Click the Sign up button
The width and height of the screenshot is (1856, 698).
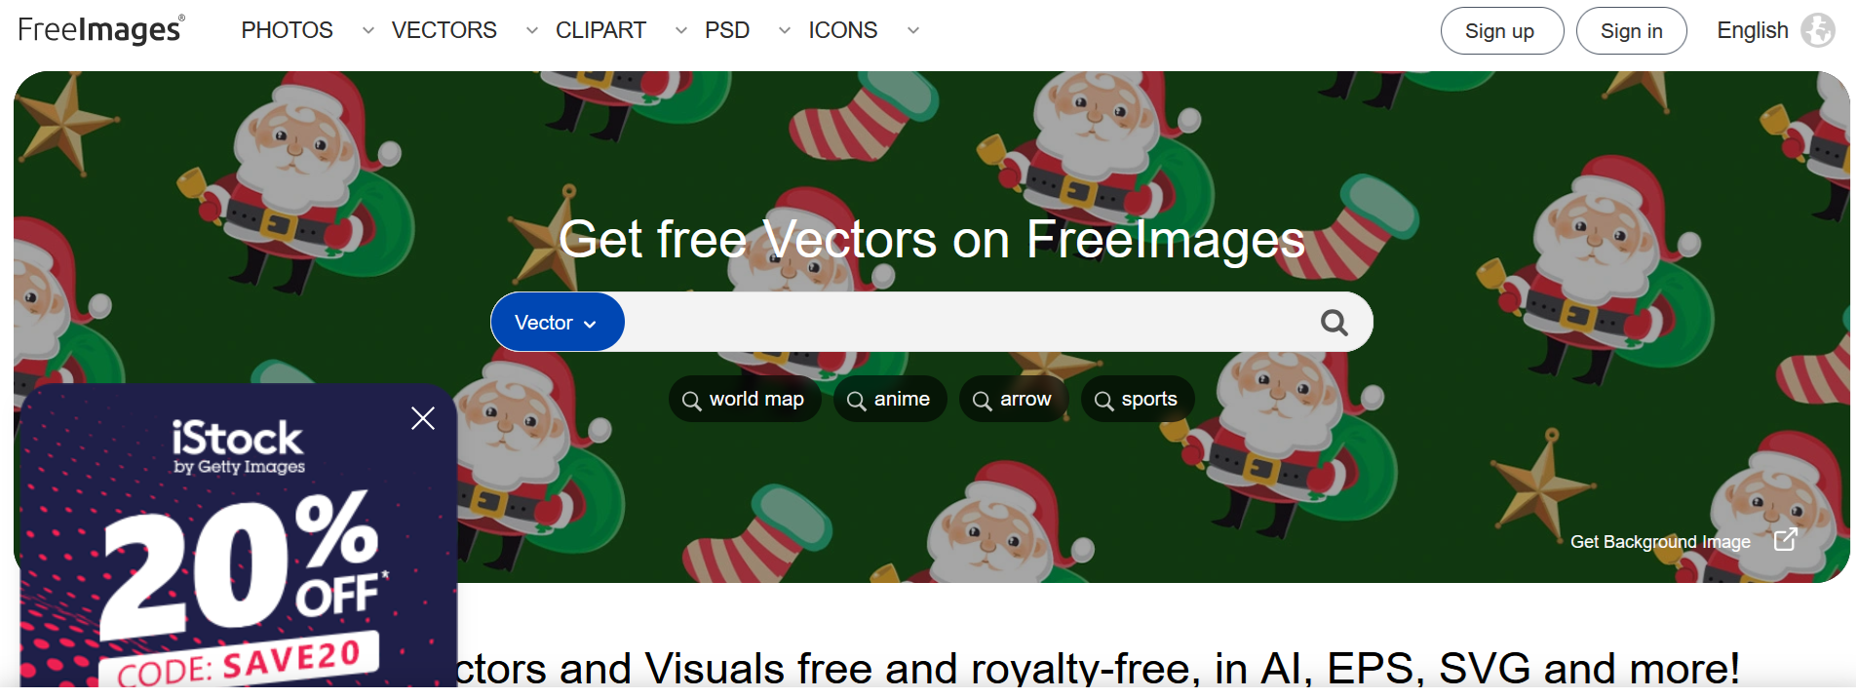(x=1501, y=31)
